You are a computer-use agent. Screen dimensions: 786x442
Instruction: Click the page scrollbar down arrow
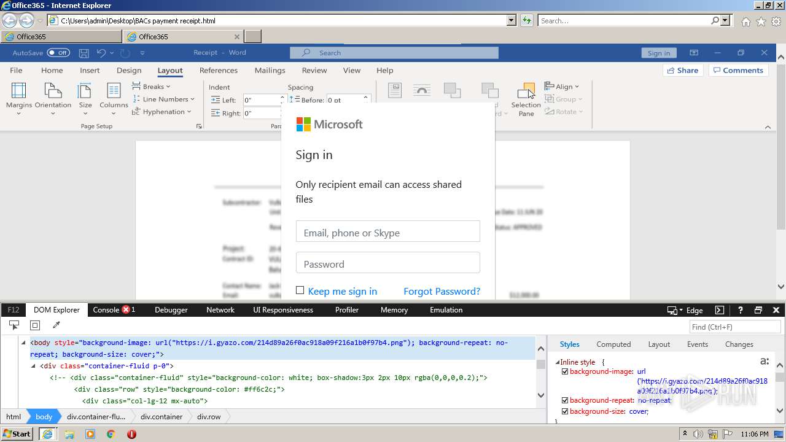[x=780, y=287]
